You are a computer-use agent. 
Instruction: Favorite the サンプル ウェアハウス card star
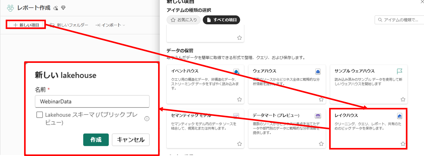tap(403, 99)
